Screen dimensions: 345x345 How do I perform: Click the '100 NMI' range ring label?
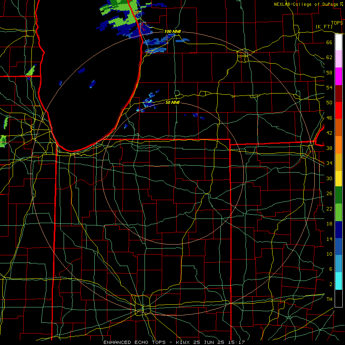(172, 32)
